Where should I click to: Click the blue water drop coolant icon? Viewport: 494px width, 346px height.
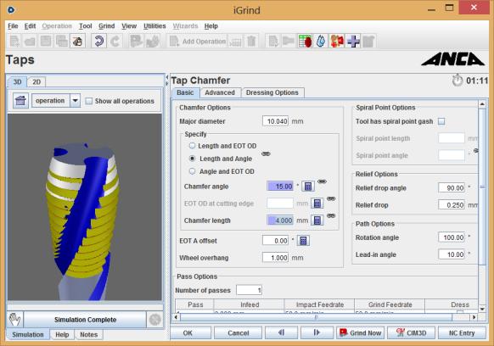321,42
